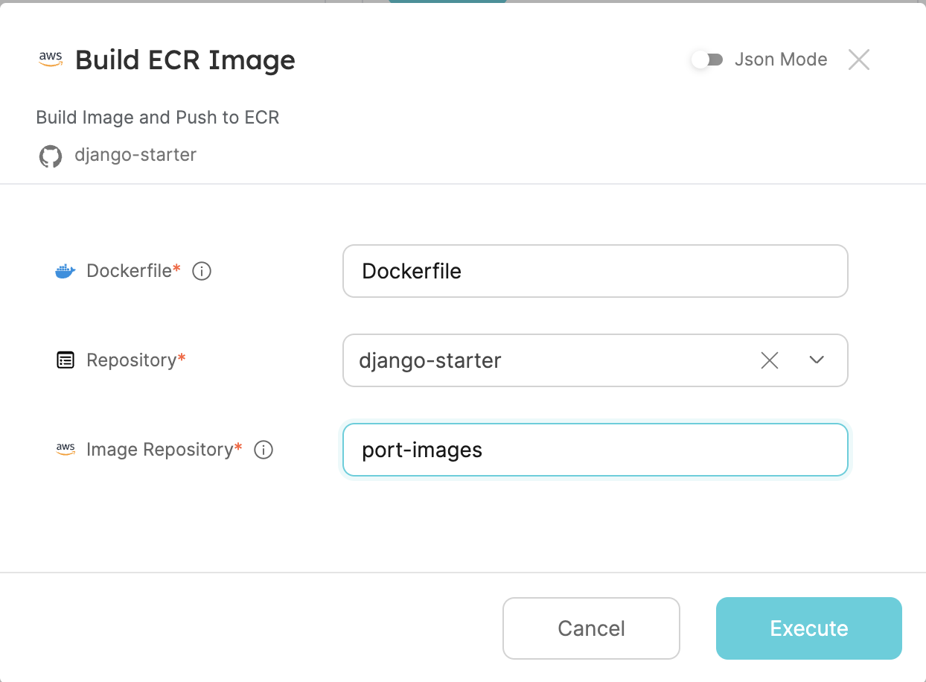Click the port-images Image Repository input
This screenshot has height=682, width=926.
(595, 450)
